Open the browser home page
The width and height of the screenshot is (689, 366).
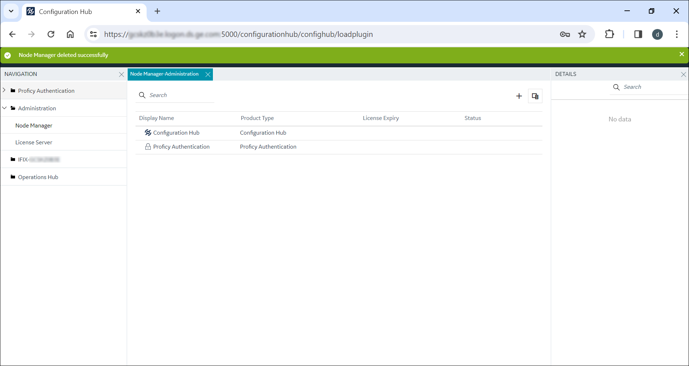coord(70,34)
